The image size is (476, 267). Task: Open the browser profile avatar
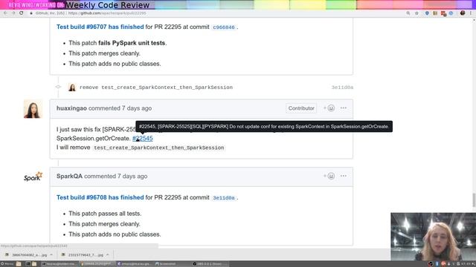(463, 13)
